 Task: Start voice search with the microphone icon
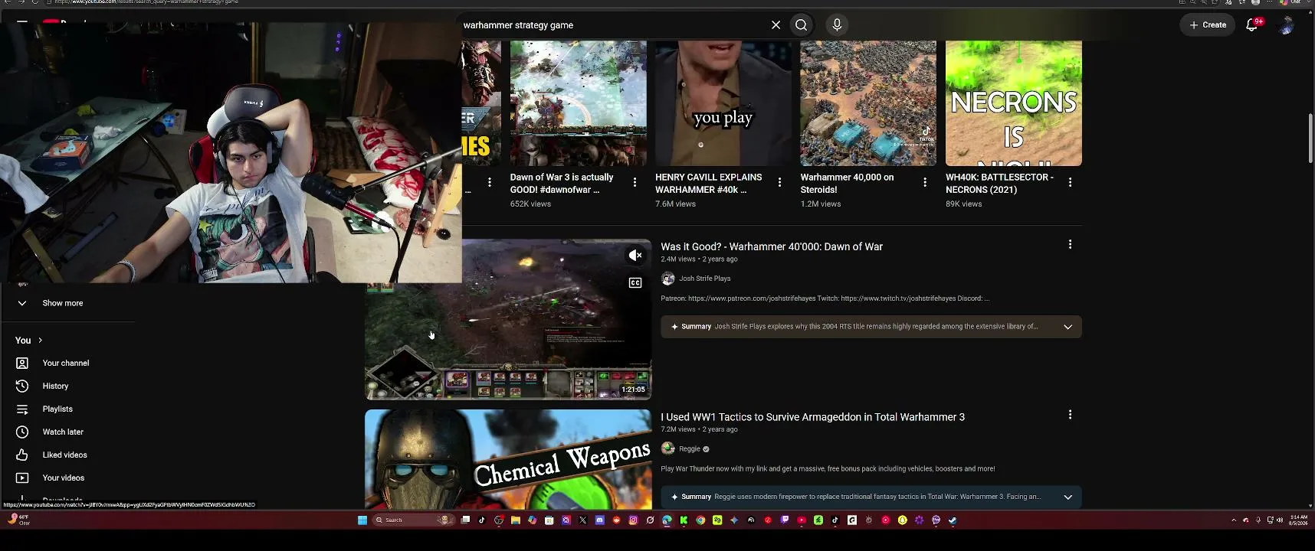pos(837,25)
